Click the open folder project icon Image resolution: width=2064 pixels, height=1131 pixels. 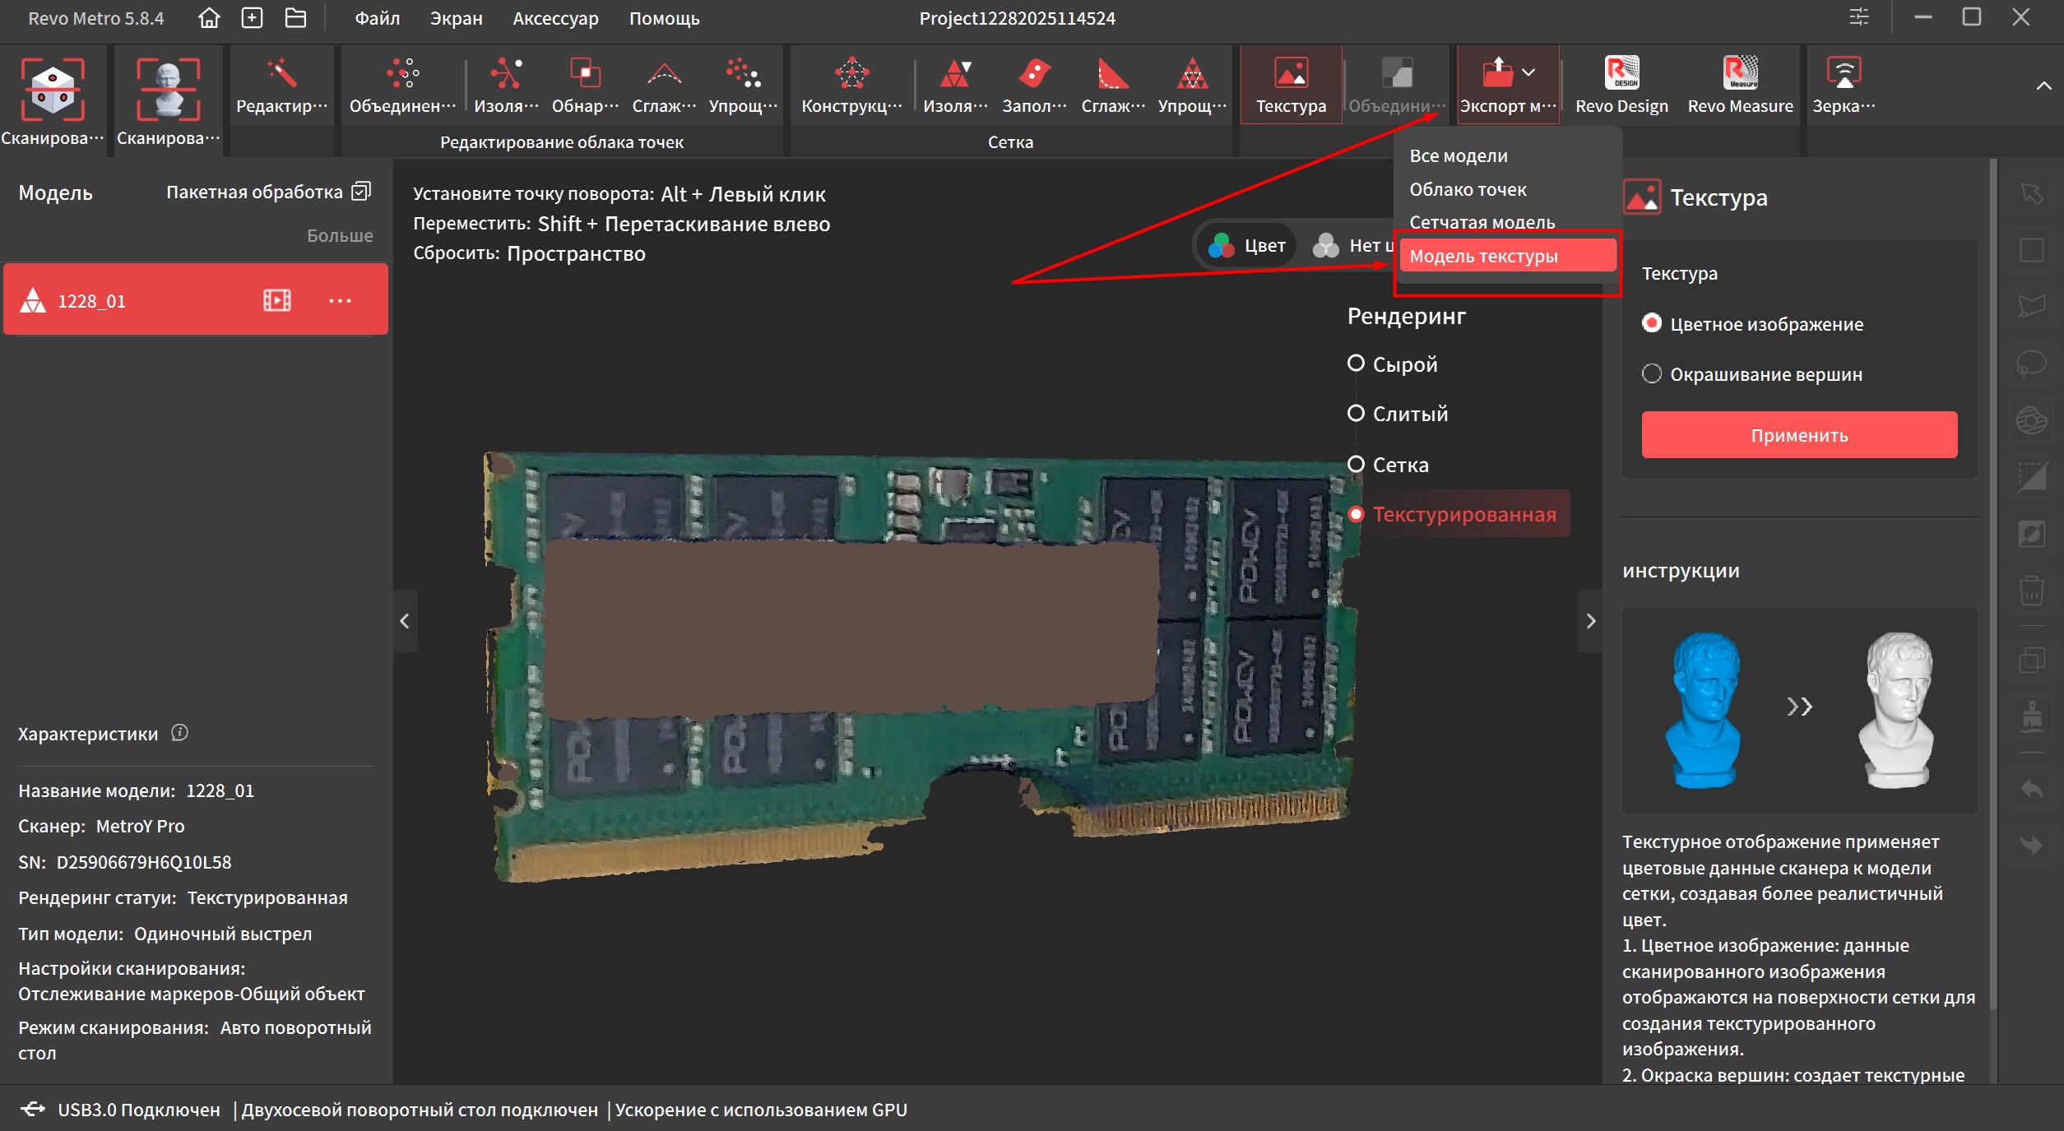point(295,18)
